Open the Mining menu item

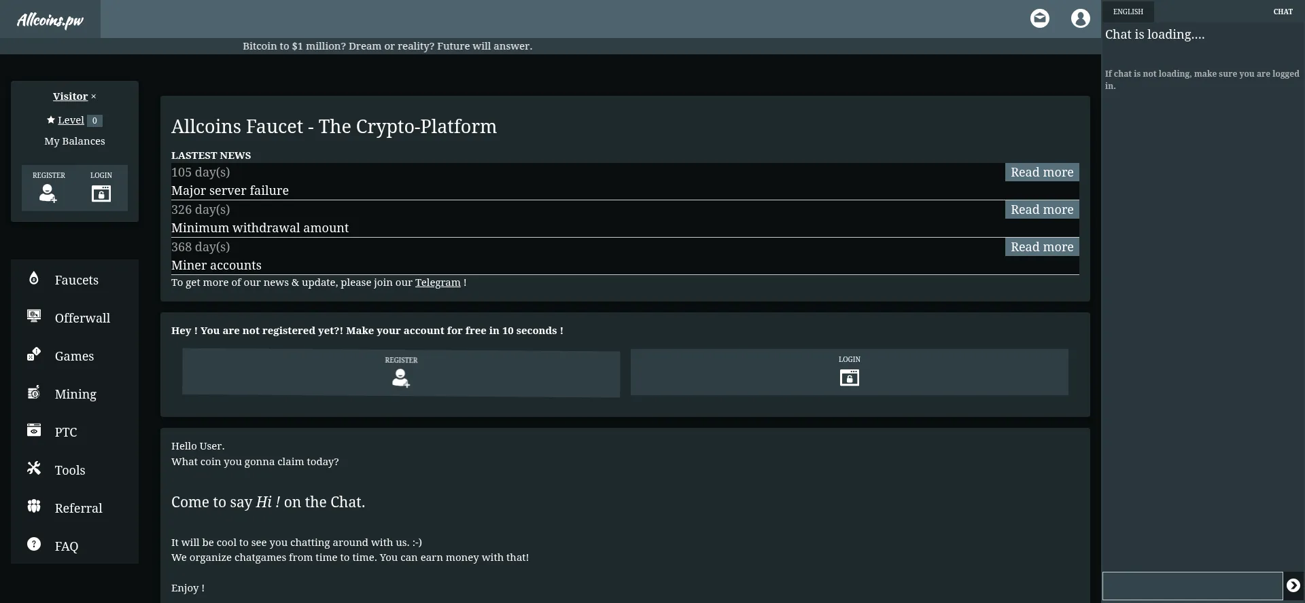pyautogui.click(x=75, y=392)
